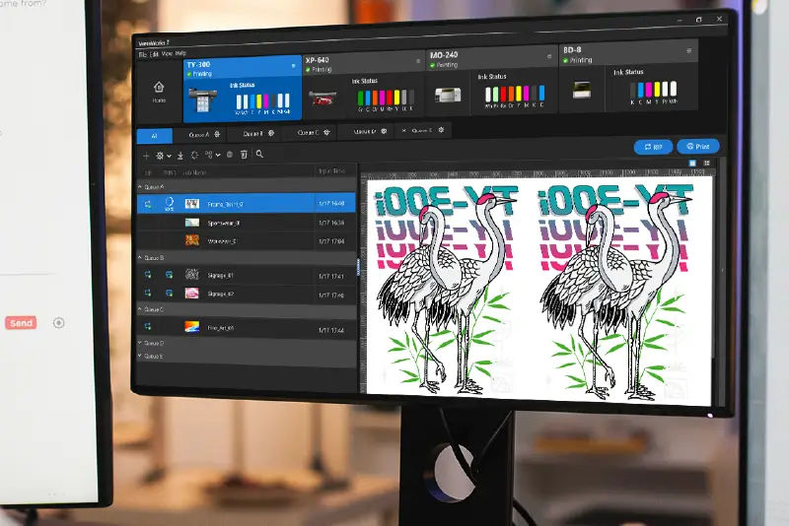
Task: Click the Home icon in the printer bar
Action: [158, 89]
